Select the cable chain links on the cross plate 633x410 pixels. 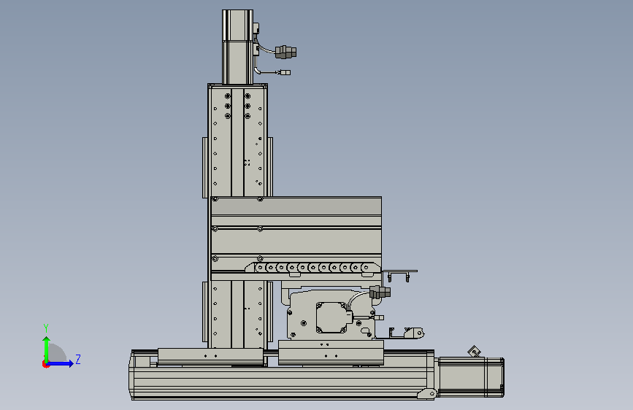pos(313,268)
